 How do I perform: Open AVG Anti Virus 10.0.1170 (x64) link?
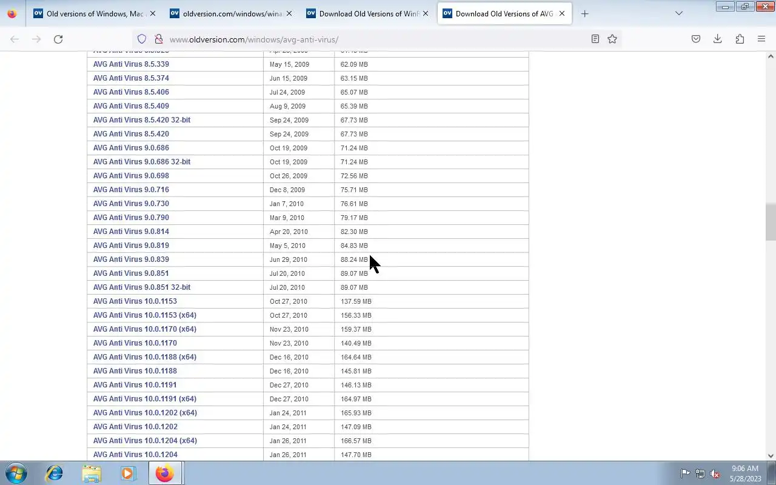[145, 329]
